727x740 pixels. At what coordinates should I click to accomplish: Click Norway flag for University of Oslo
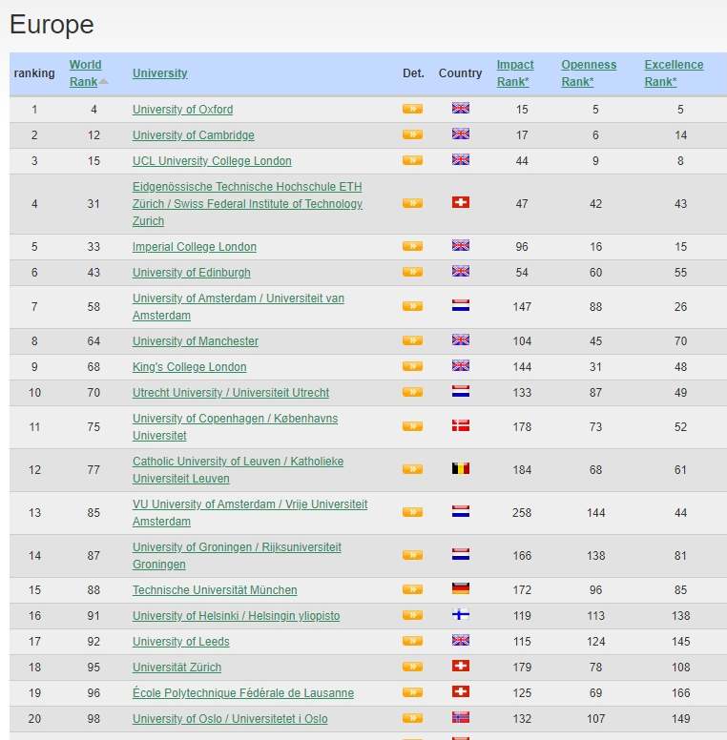pos(461,718)
